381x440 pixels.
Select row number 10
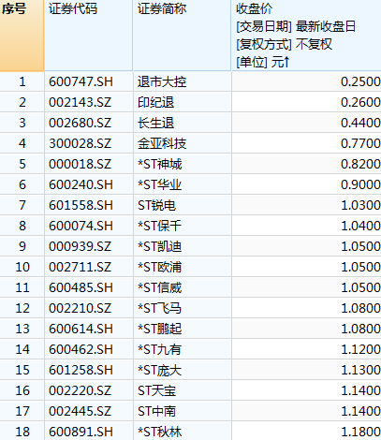pyautogui.click(x=22, y=267)
